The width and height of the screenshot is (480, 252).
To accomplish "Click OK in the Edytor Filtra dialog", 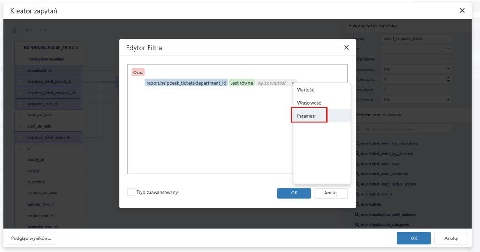I will 294,193.
